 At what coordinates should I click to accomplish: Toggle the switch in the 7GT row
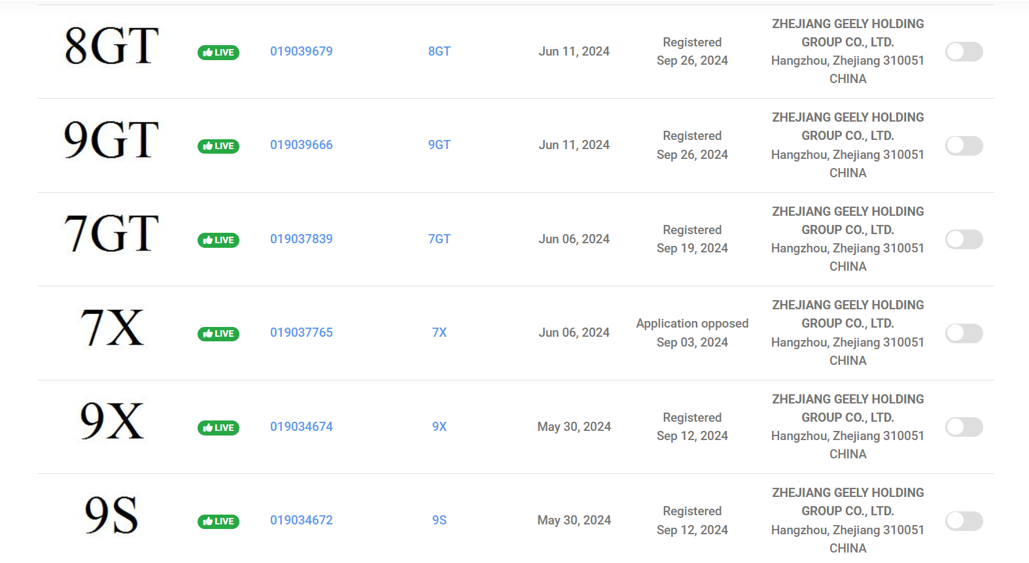[964, 239]
